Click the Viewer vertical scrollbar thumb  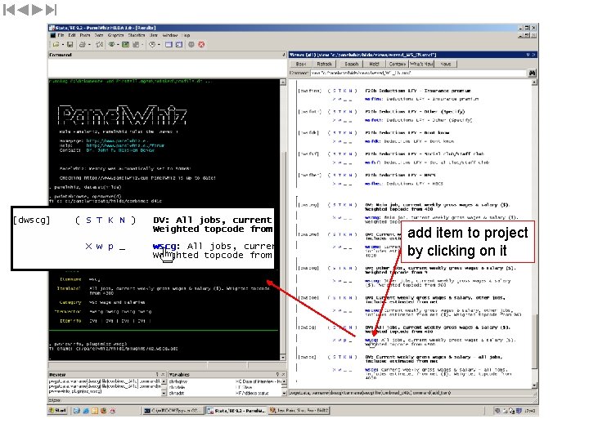click(534, 341)
